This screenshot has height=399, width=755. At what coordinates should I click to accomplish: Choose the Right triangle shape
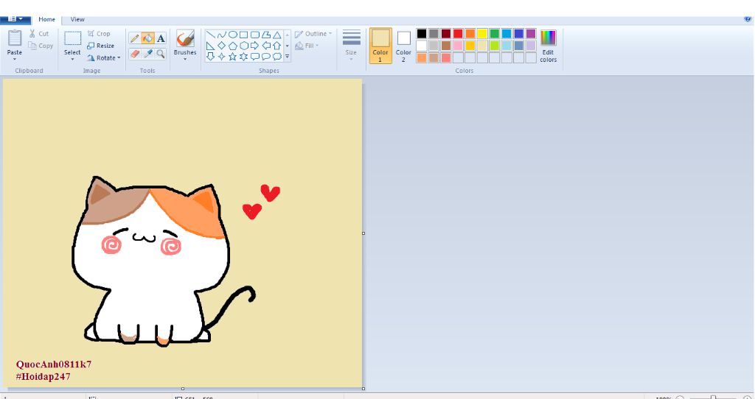[x=210, y=46]
